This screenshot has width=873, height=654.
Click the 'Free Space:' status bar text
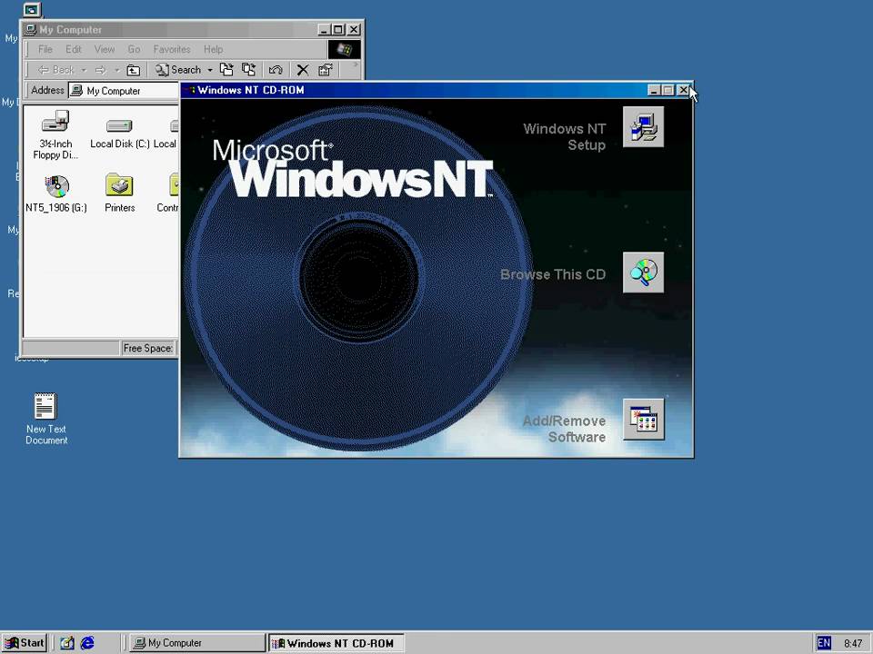tap(147, 348)
